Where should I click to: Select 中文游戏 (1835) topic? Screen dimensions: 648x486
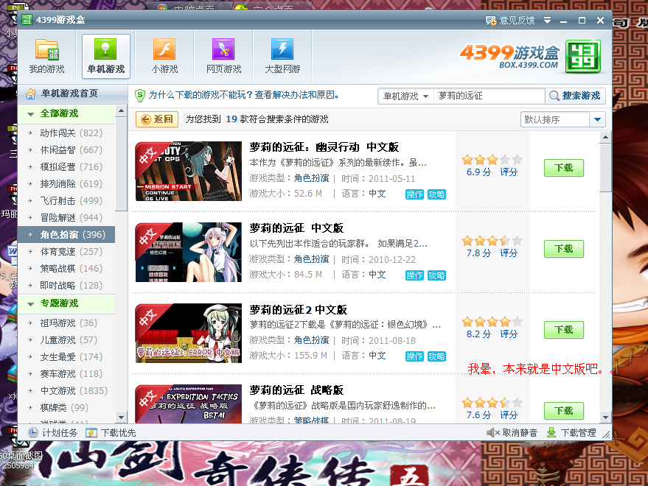click(66, 390)
